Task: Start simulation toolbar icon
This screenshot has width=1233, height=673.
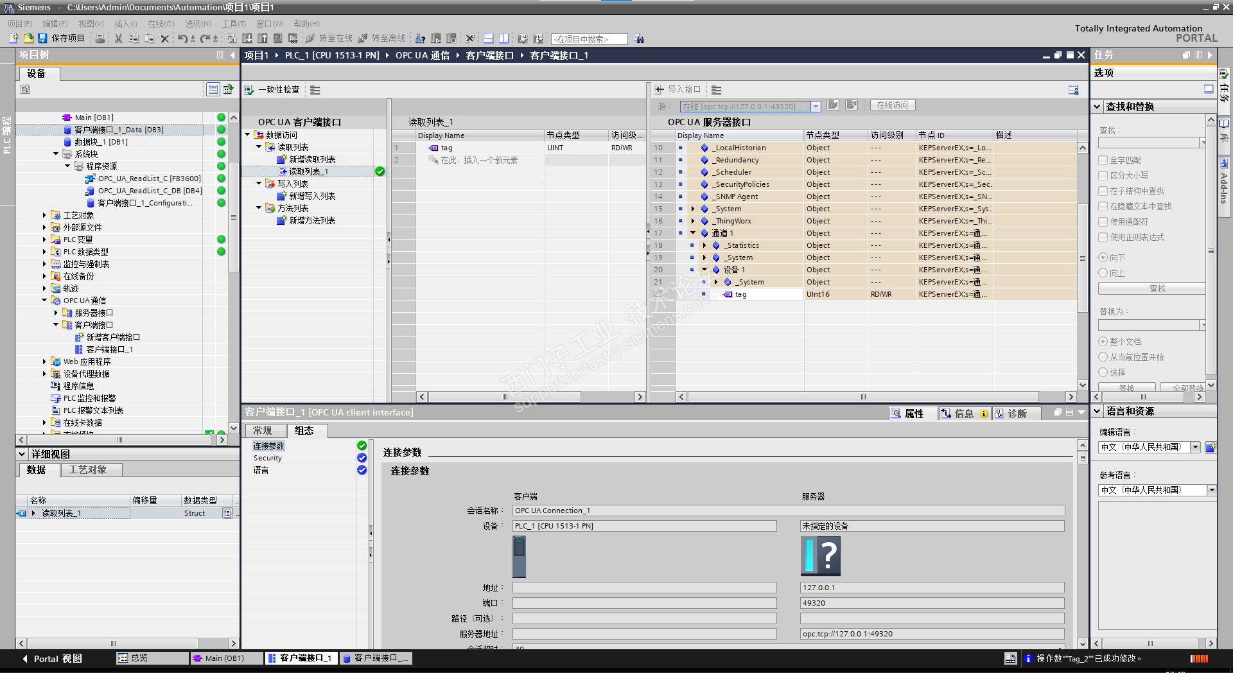Action: 278,39
